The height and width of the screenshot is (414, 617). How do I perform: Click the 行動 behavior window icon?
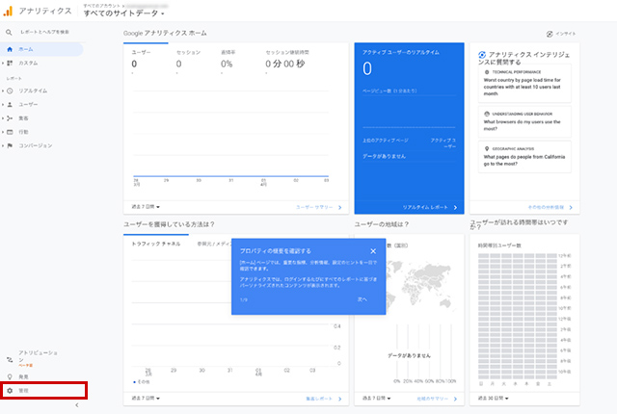click(x=10, y=132)
